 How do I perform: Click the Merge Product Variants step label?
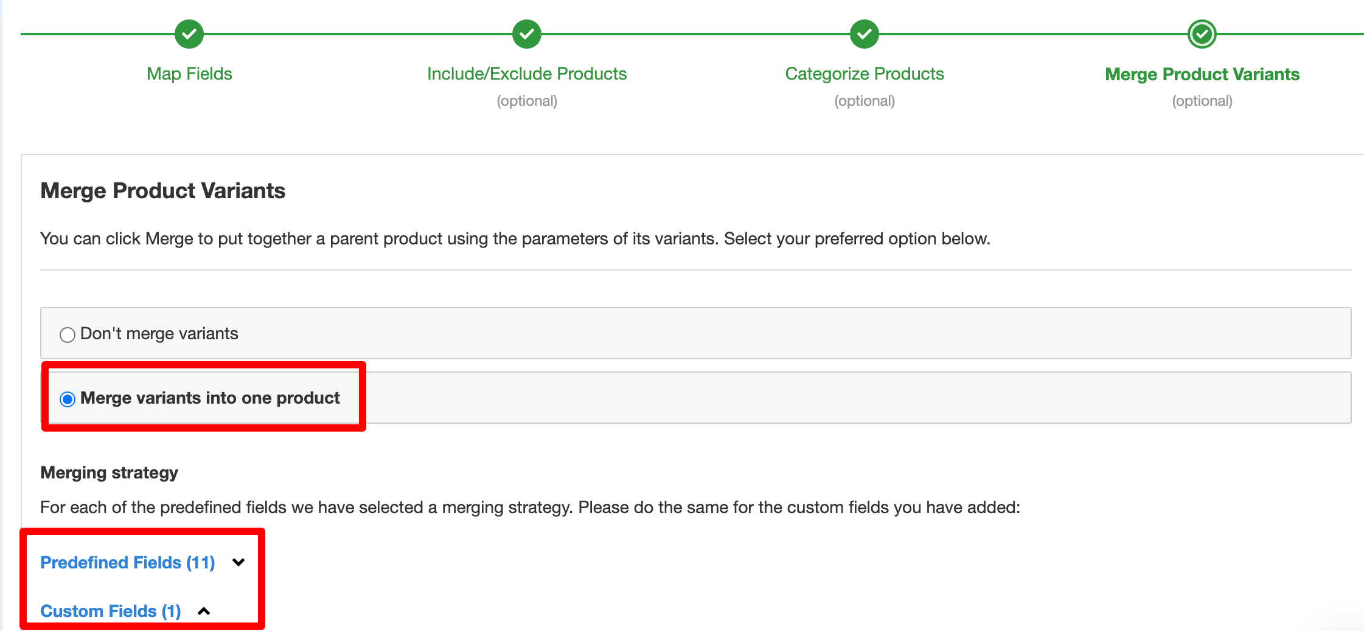click(x=1202, y=74)
